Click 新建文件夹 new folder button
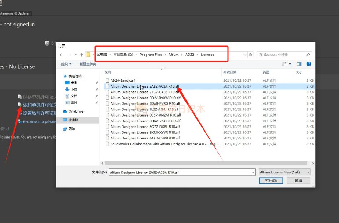This screenshot has width=339, height=223. click(88, 64)
